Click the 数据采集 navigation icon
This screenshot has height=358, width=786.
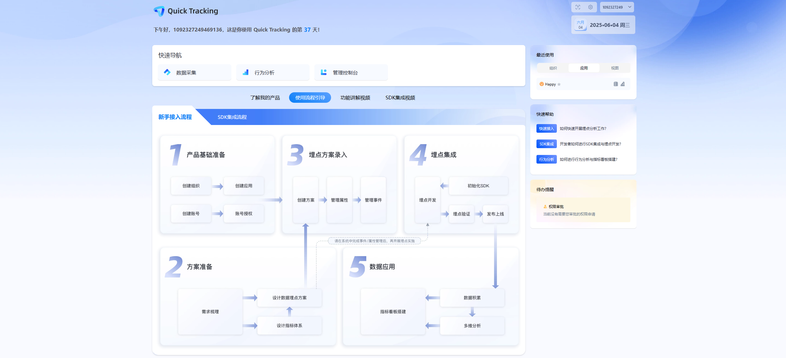pyautogui.click(x=167, y=72)
